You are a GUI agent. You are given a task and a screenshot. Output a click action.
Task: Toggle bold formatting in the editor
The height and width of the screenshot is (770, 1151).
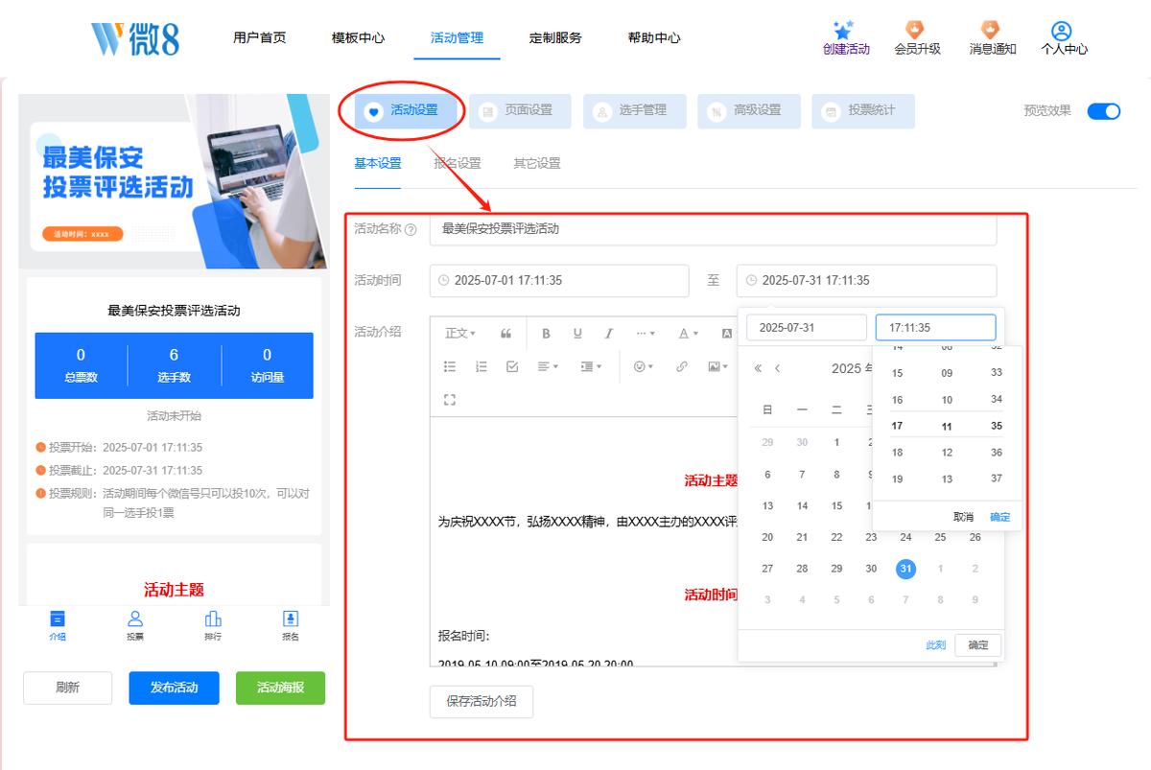[546, 334]
